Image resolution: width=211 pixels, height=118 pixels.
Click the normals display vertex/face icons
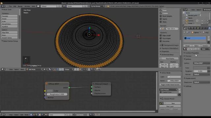pyautogui.click(x=162, y=29)
